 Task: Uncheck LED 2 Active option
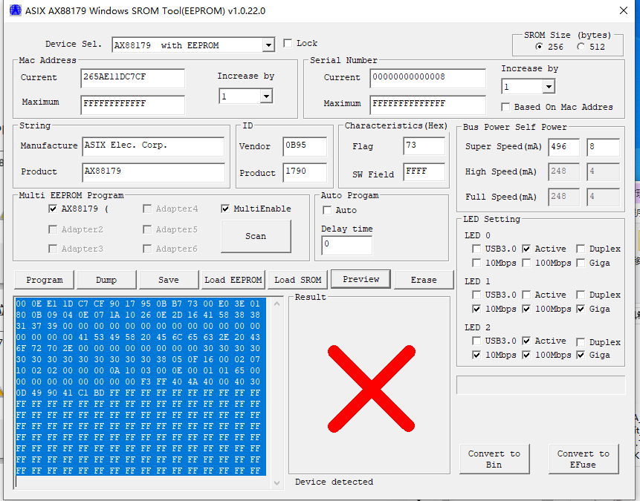coord(526,341)
